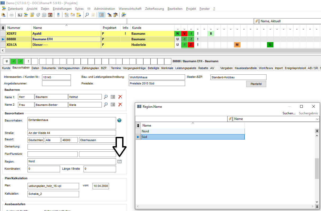Switch to the Ereignisprotokoll tab
Viewport: 321px width, 211px height.
pyautogui.click(x=295, y=68)
